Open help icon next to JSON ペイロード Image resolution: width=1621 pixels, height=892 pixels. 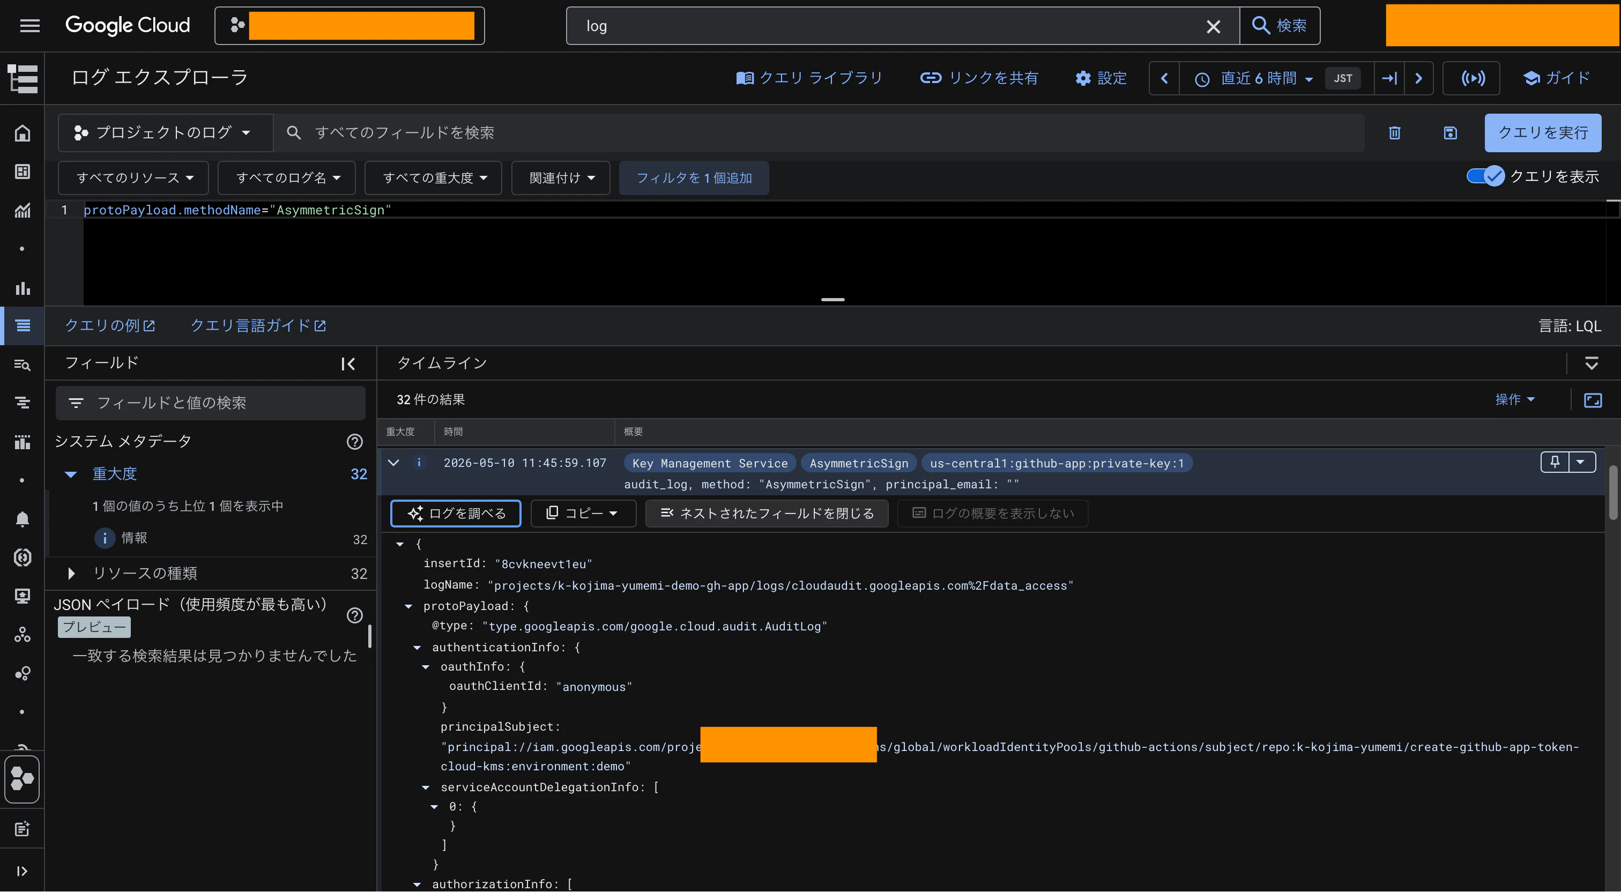point(355,615)
